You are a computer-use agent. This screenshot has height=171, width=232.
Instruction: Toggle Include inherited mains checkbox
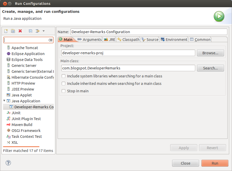point(64,84)
